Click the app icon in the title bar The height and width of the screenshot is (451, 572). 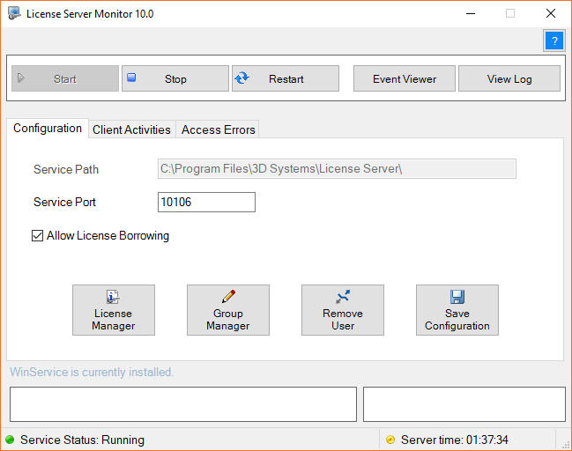click(x=14, y=13)
